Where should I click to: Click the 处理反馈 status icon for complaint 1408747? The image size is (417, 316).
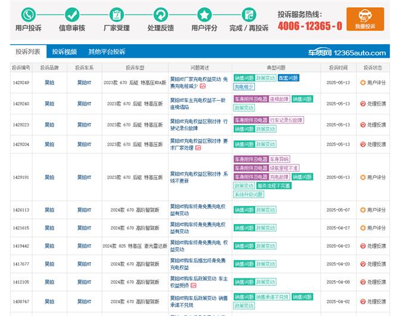point(363,302)
